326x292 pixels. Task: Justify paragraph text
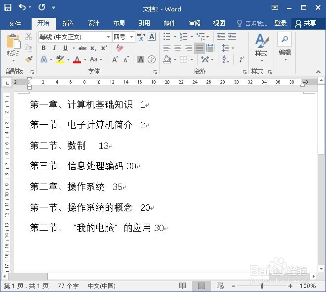click(200, 48)
